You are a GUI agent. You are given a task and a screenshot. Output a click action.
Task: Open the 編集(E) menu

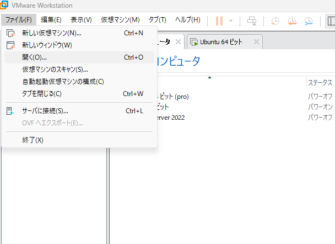click(x=51, y=20)
